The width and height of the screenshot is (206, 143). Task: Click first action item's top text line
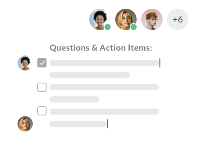104,63
